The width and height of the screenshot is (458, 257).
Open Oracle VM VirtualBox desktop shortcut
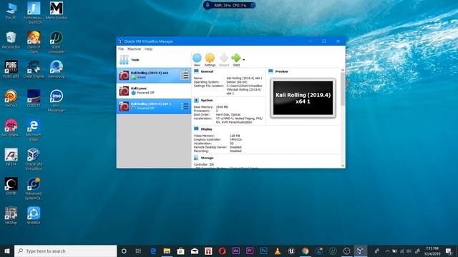click(34, 159)
